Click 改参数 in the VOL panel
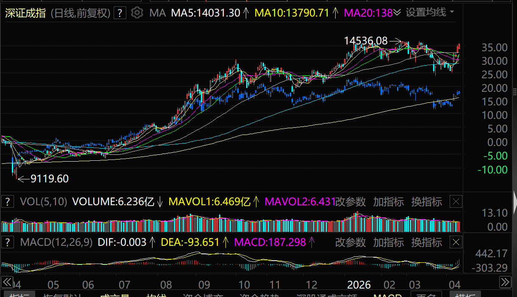Viewport: 517px width, 297px height. [350, 202]
